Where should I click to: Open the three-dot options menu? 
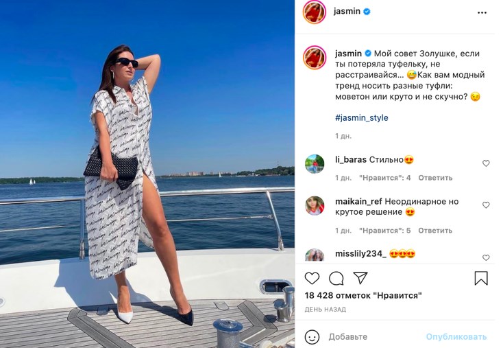pos(482,13)
